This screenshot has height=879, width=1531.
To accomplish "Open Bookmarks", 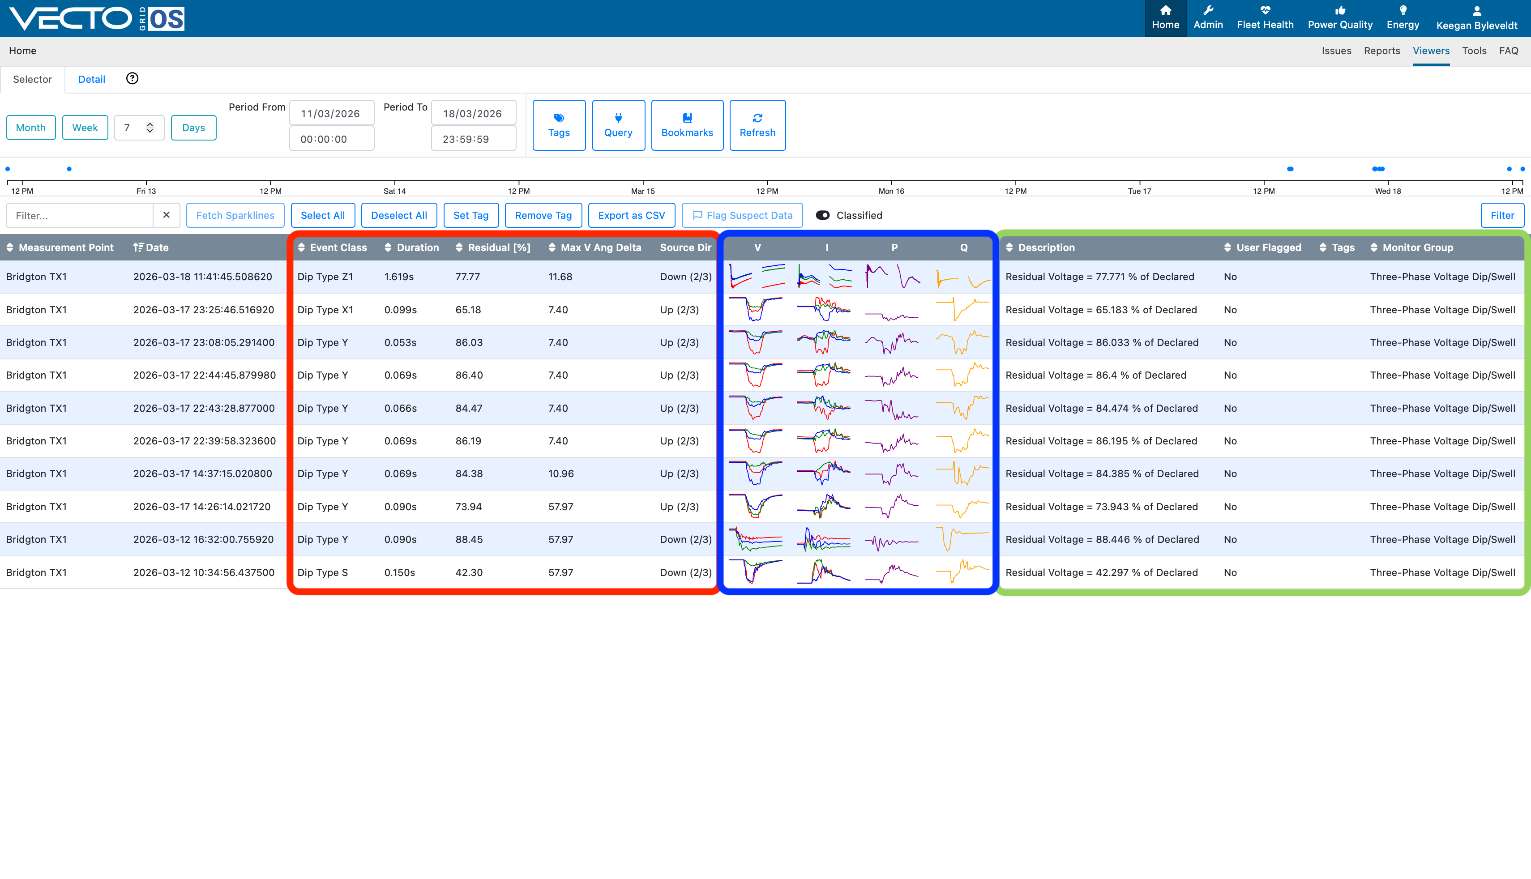I will 687,125.
